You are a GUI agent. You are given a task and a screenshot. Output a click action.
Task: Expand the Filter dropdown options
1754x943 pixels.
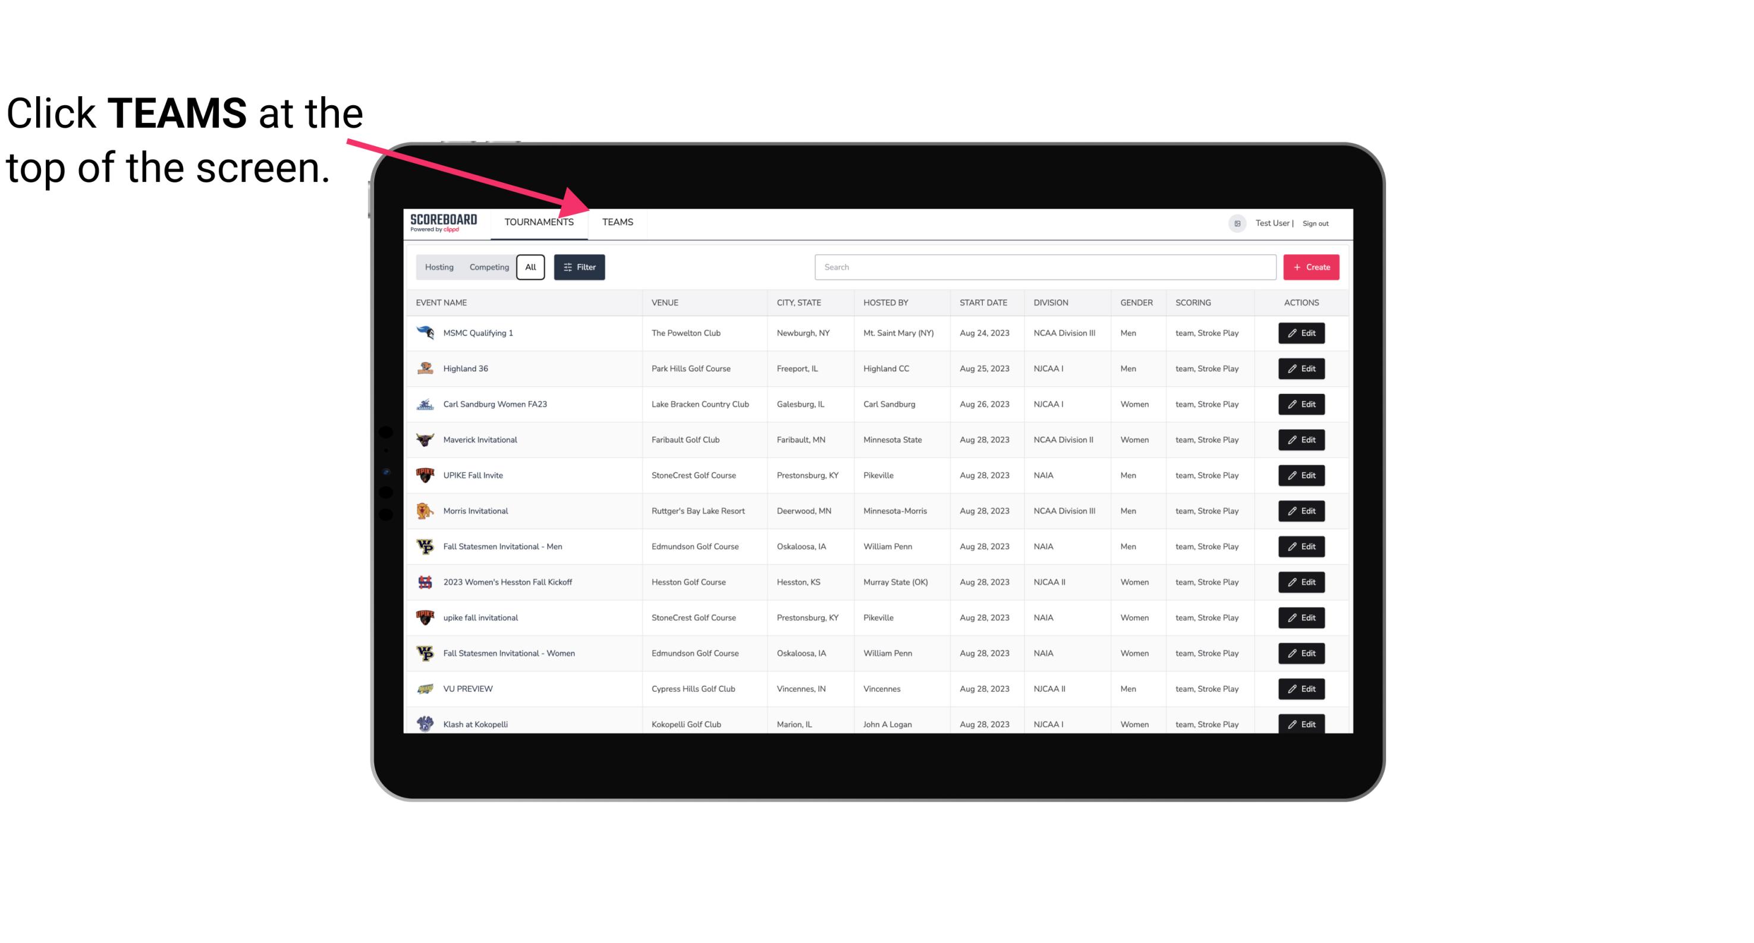(x=580, y=267)
